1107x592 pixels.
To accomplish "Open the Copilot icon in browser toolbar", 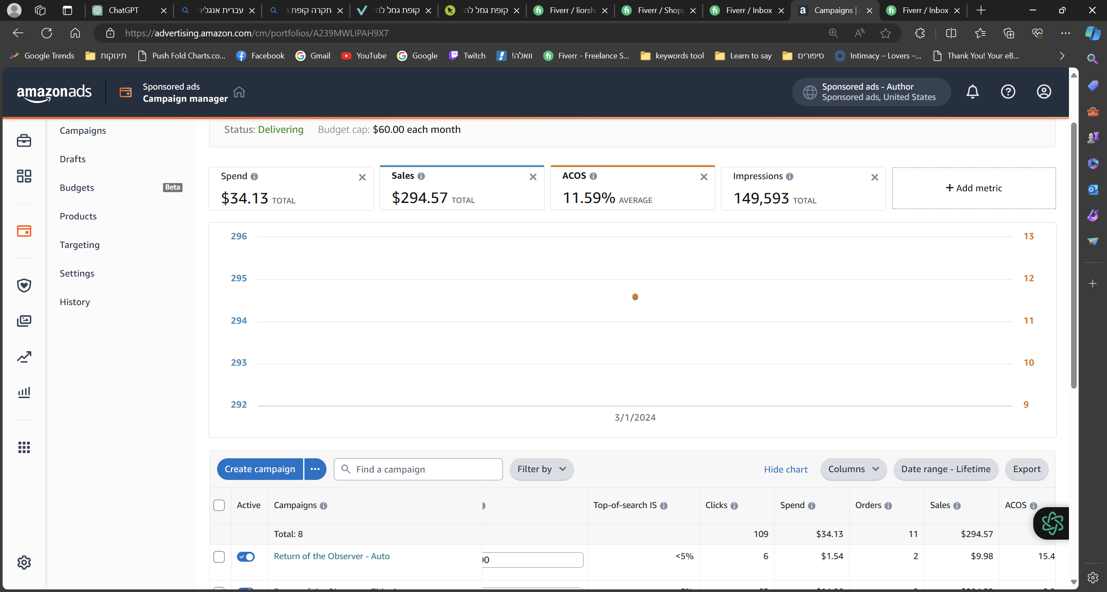I will tap(1093, 33).
